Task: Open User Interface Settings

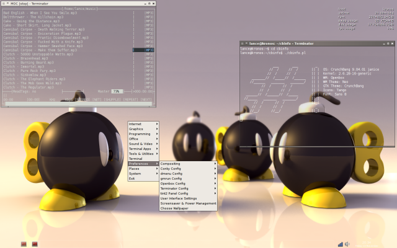Action: point(188,198)
